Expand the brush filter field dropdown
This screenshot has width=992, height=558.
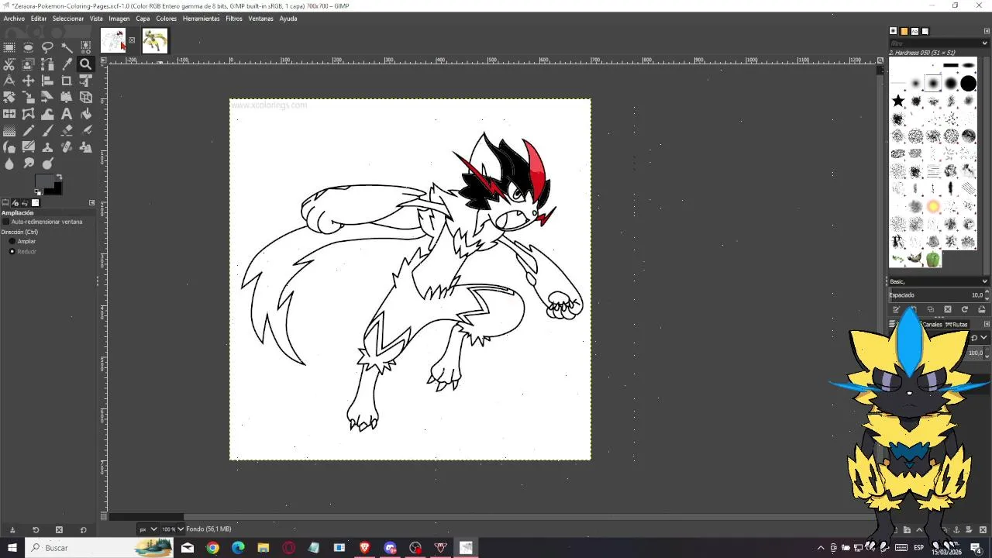[985, 43]
